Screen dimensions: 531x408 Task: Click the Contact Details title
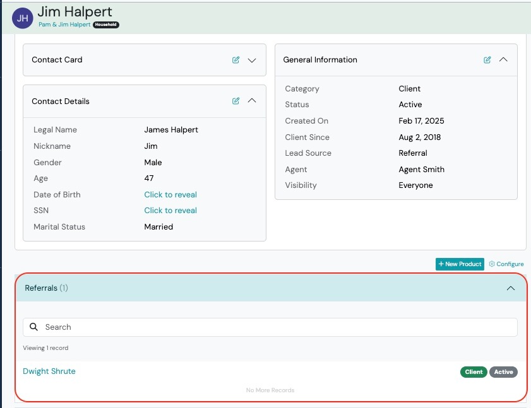(60, 101)
